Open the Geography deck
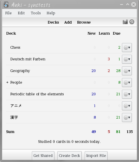Screen dimensions: 139x162 20,71
